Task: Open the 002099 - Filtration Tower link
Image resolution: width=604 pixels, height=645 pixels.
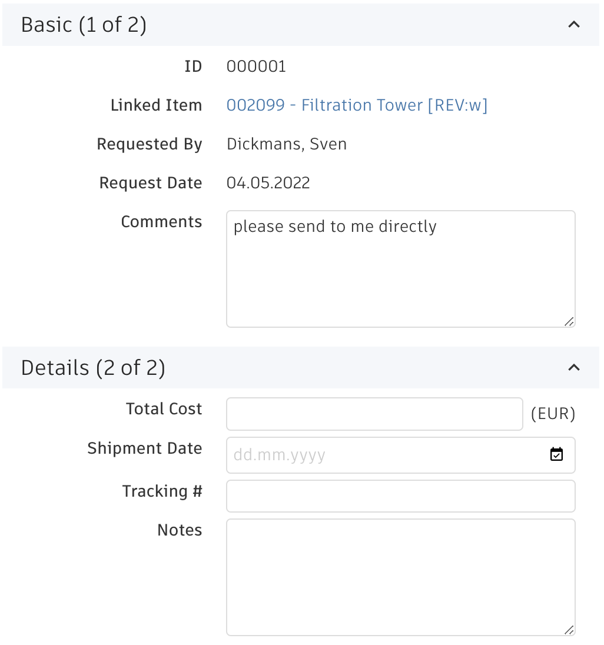Action: point(357,105)
